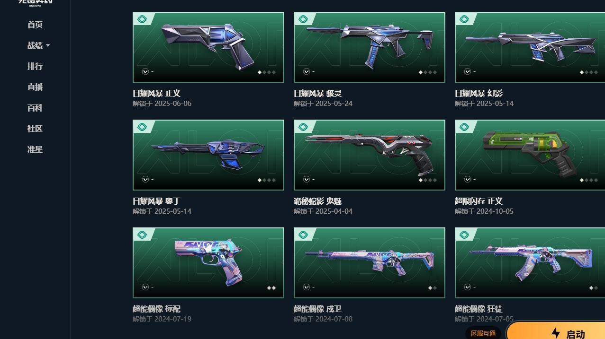Select 百科 from the sidebar
Image resolution: width=605 pixels, height=339 pixels.
click(x=35, y=108)
